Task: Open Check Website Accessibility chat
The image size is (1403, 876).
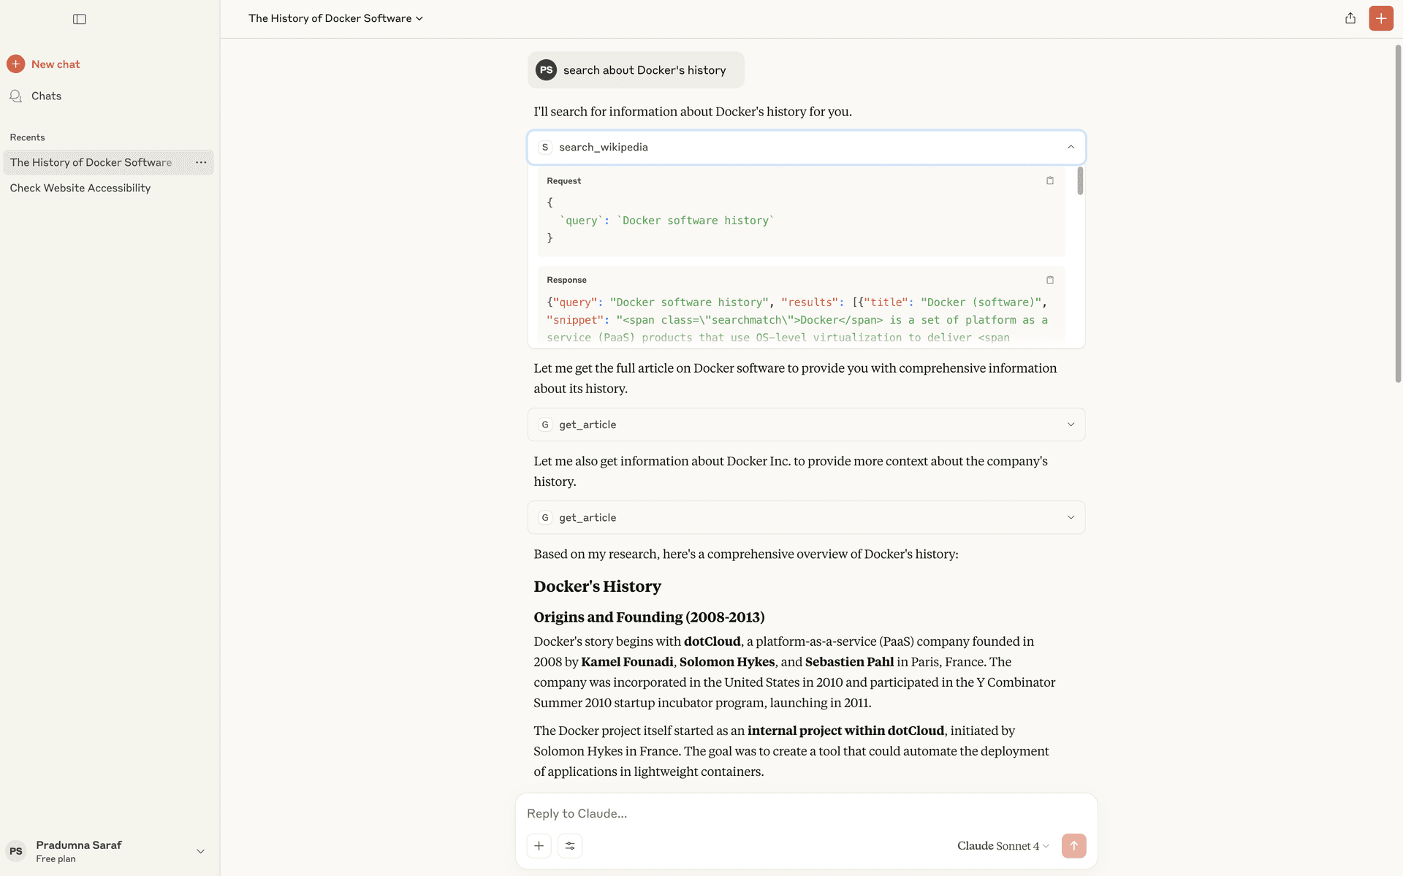Action: click(80, 188)
